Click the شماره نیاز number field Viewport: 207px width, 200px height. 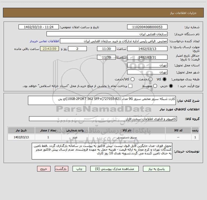147,27
